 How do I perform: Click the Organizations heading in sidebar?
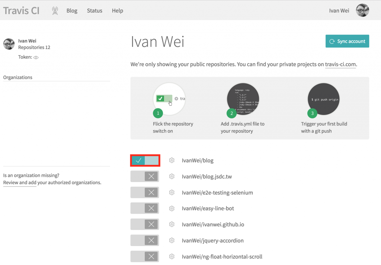18,77
